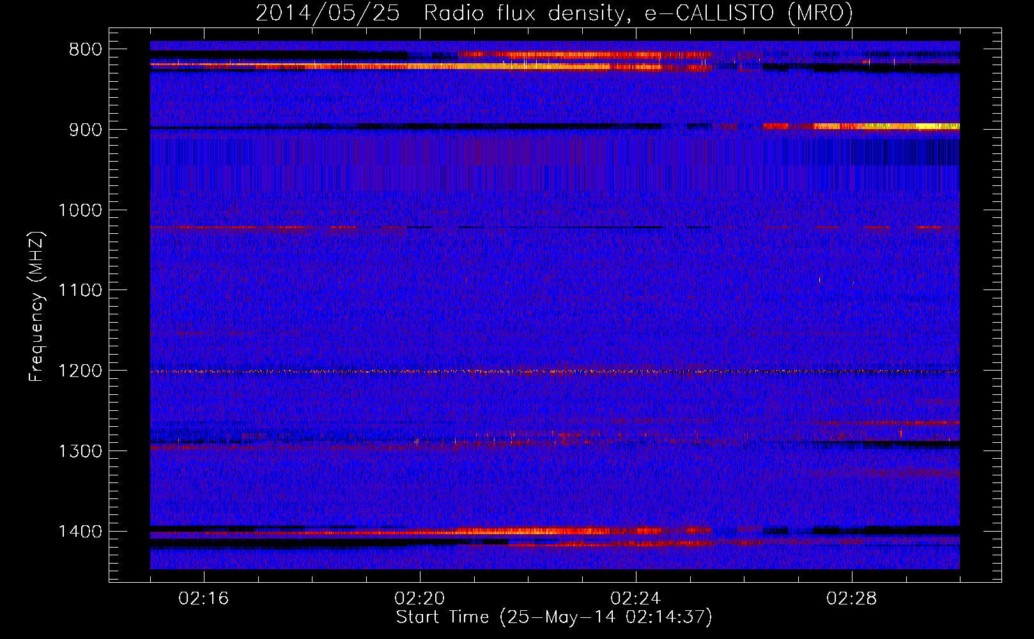Click the 02:28 time tick label

[852, 599]
